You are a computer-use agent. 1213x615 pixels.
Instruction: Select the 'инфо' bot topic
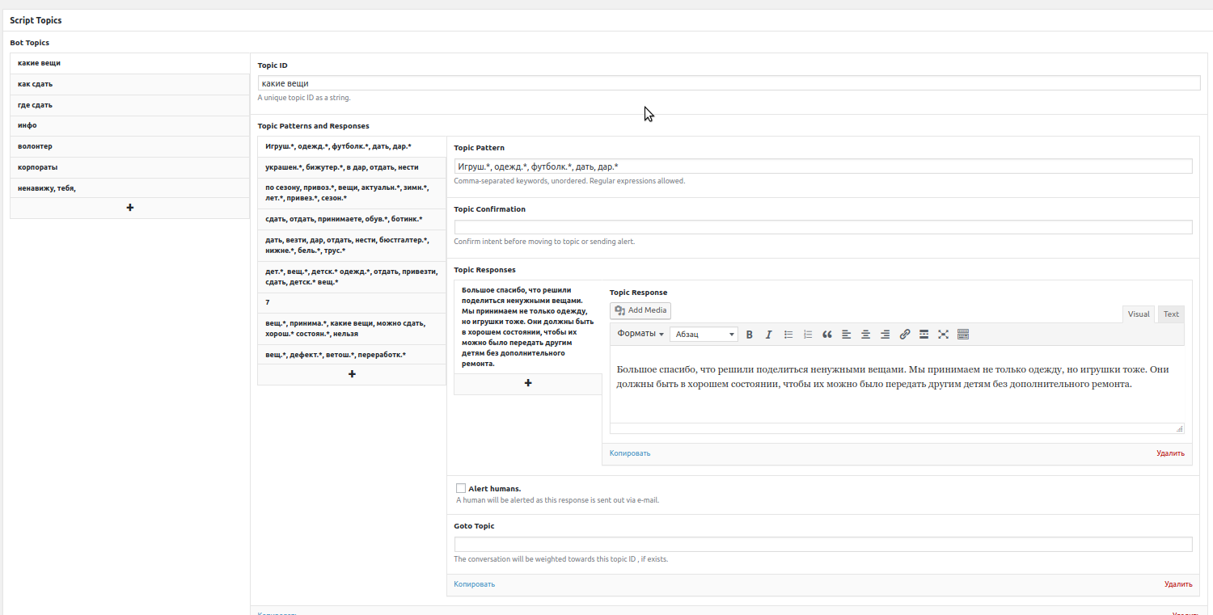(x=129, y=126)
